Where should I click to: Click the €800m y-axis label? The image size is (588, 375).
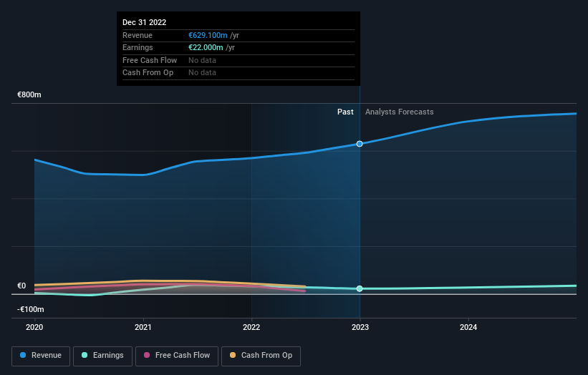(x=29, y=94)
